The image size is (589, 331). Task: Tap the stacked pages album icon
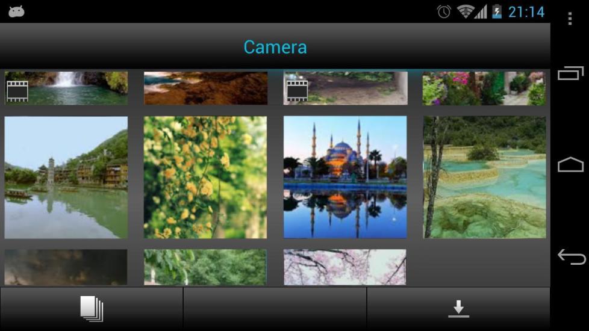pos(92,309)
